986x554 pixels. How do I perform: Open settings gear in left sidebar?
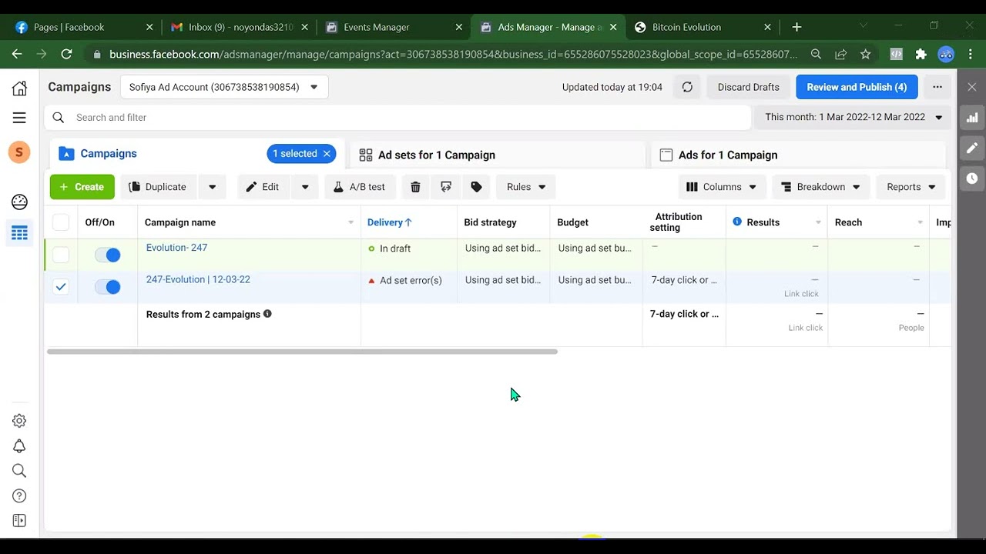[x=19, y=421]
